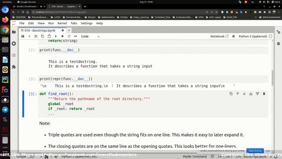Insert a cell above the find_root cell
The image size is (282, 159).
(x=251, y=94)
